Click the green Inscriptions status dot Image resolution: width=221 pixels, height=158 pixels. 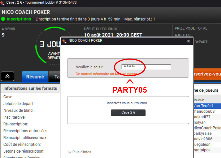[x=3, y=19]
